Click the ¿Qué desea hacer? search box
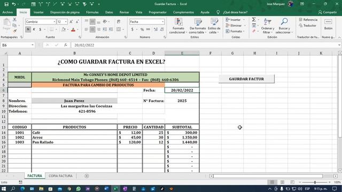The image size is (342, 192). pyautogui.click(x=235, y=12)
